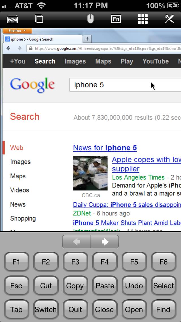The image size is (181, 322).
Task: Tap the Fn function keys icon
Action: [x=116, y=19]
